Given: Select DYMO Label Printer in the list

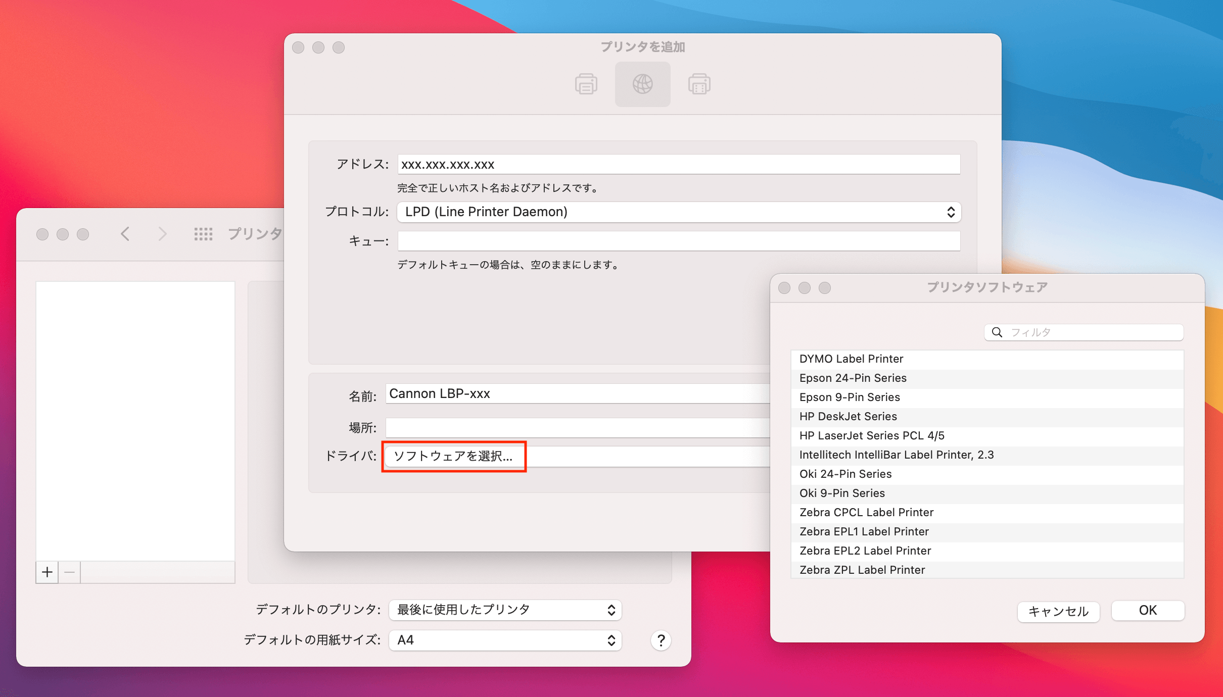Looking at the screenshot, I should point(987,360).
